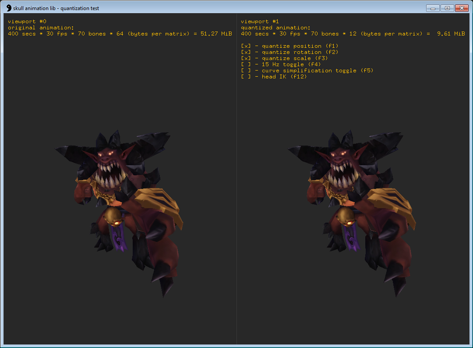Enable curve simplification toggle (f5) checkbox
The height and width of the screenshot is (348, 473).
(246, 71)
